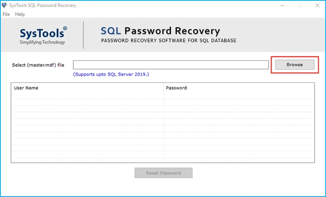The image size is (326, 197).
Task: Maximize the SQL Password Recovery window
Action: tap(300, 6)
